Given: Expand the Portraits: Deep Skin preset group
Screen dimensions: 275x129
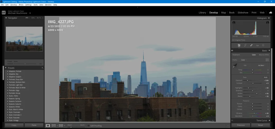Looking at the screenshot, I should [8, 79].
